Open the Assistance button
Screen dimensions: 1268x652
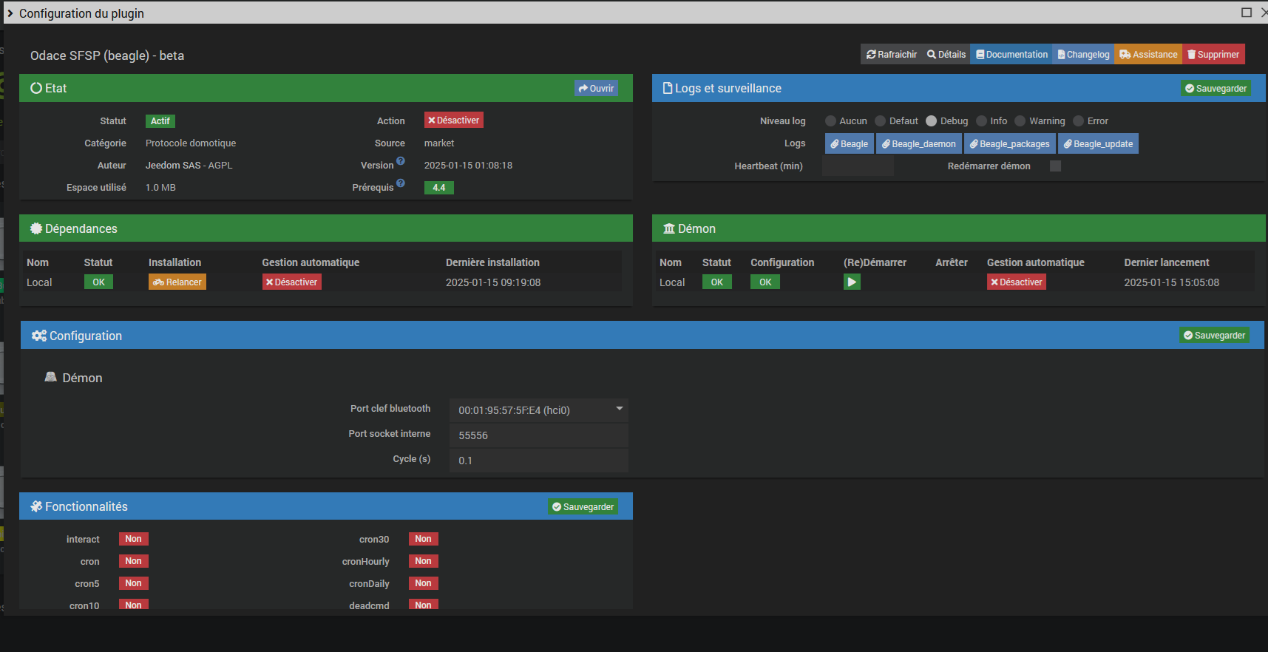click(x=1148, y=54)
